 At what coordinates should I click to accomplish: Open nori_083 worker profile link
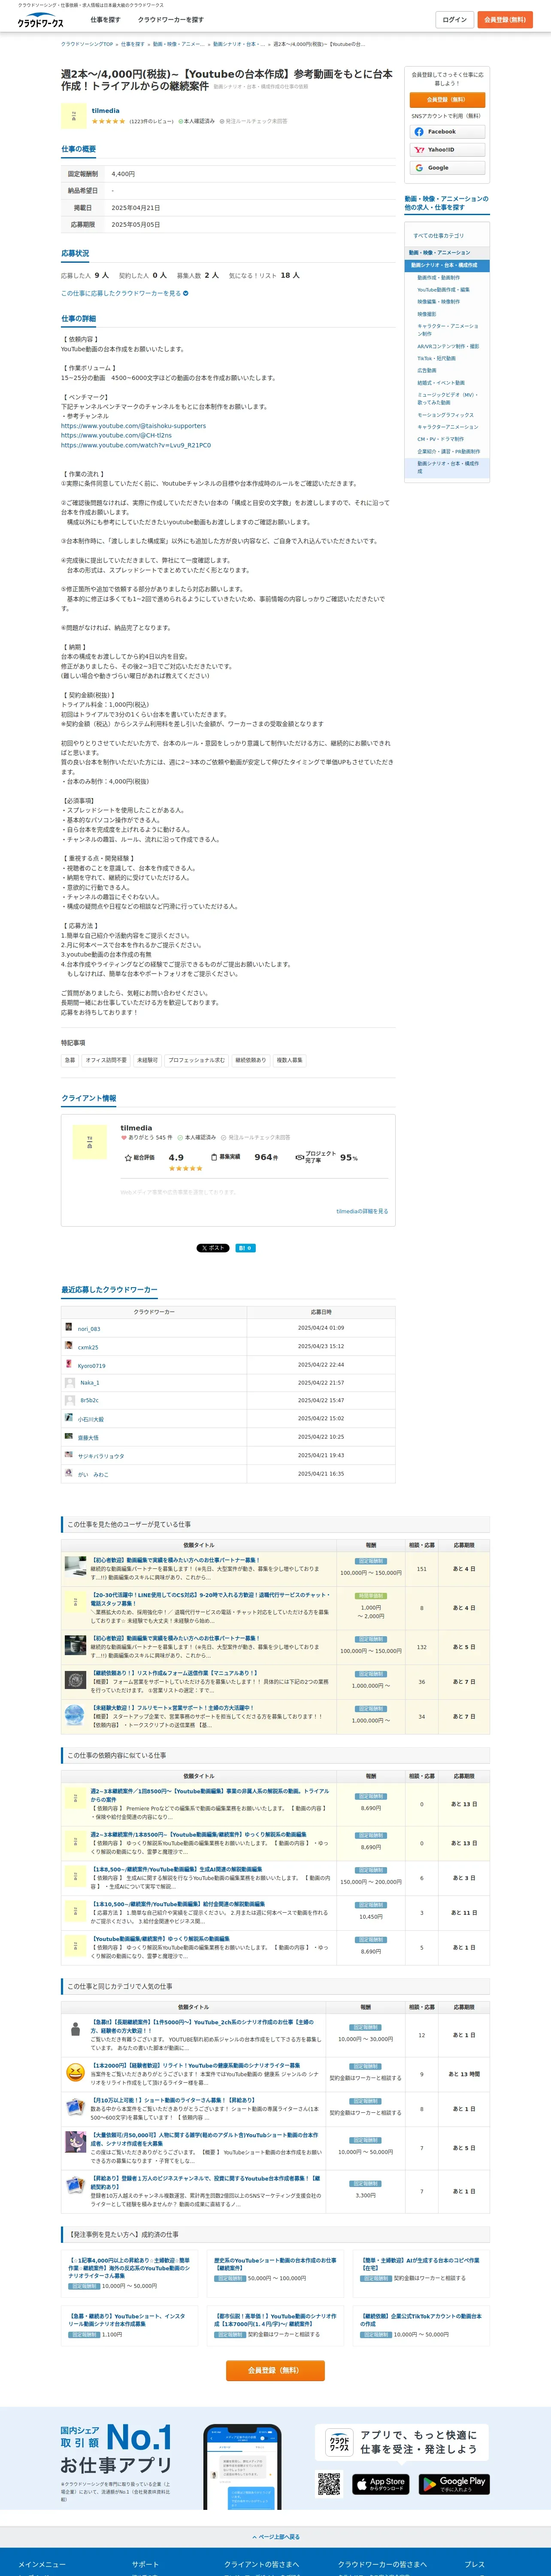[89, 1329]
